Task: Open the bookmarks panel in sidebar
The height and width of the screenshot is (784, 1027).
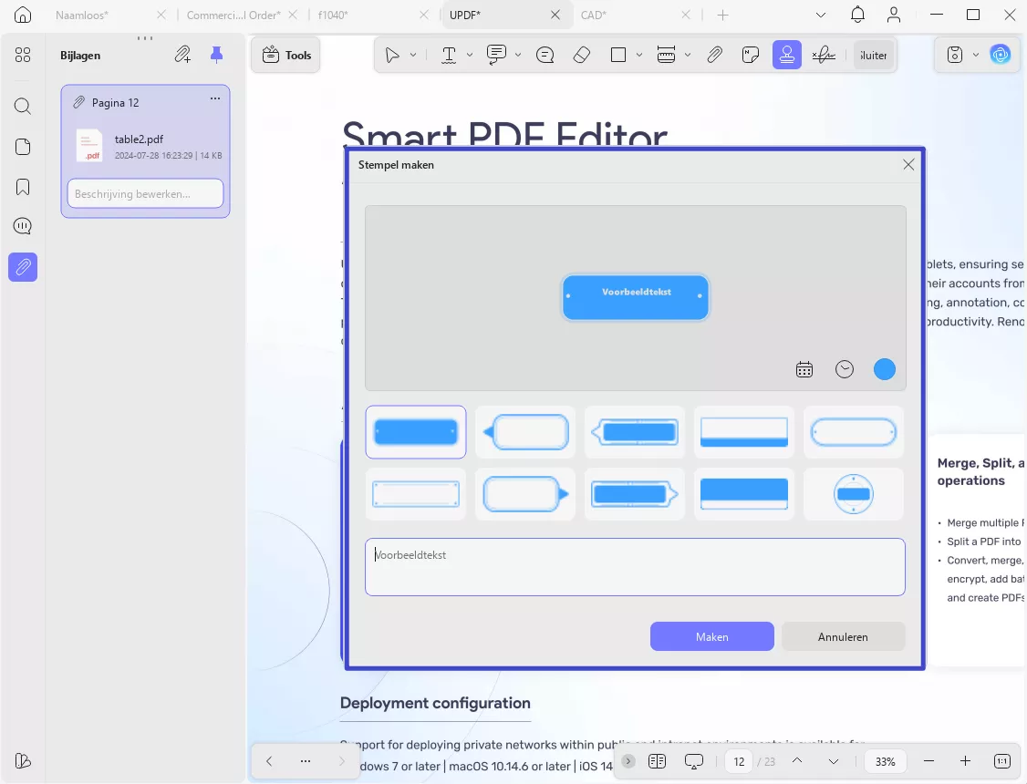Action: 23,187
